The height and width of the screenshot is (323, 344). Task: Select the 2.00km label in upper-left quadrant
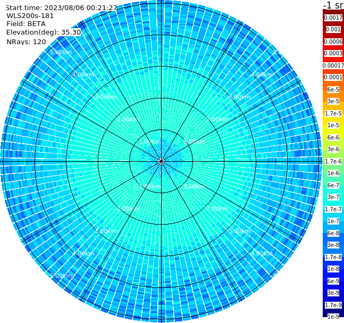click(x=128, y=119)
